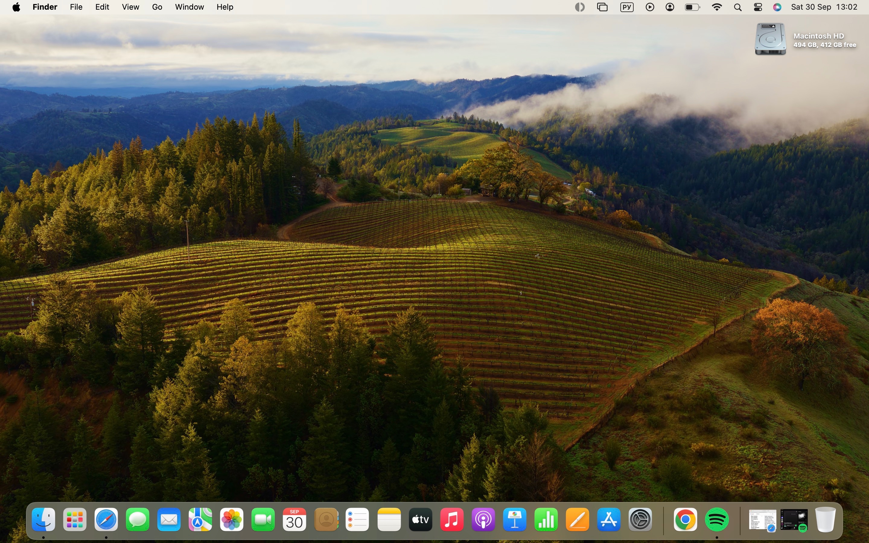Image resolution: width=869 pixels, height=543 pixels.
Task: Open the View menu
Action: click(130, 7)
